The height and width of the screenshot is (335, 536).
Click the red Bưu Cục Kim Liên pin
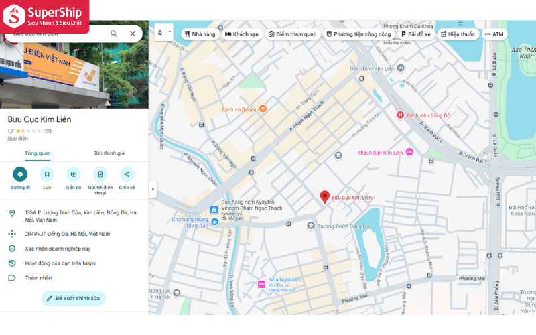[x=324, y=197]
